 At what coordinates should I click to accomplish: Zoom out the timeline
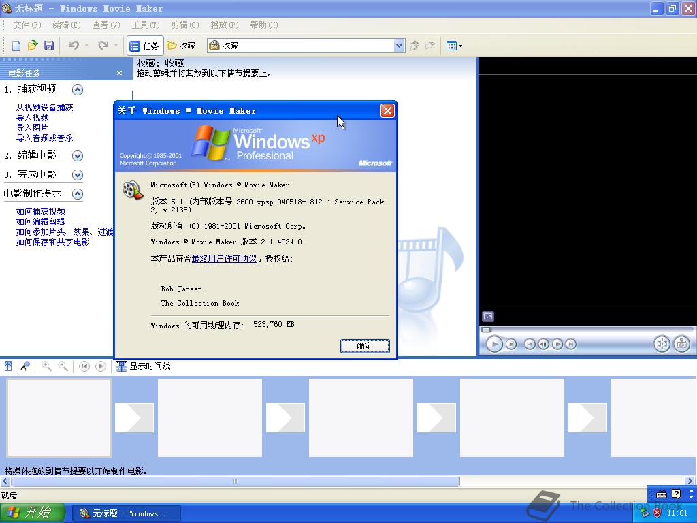pos(63,366)
